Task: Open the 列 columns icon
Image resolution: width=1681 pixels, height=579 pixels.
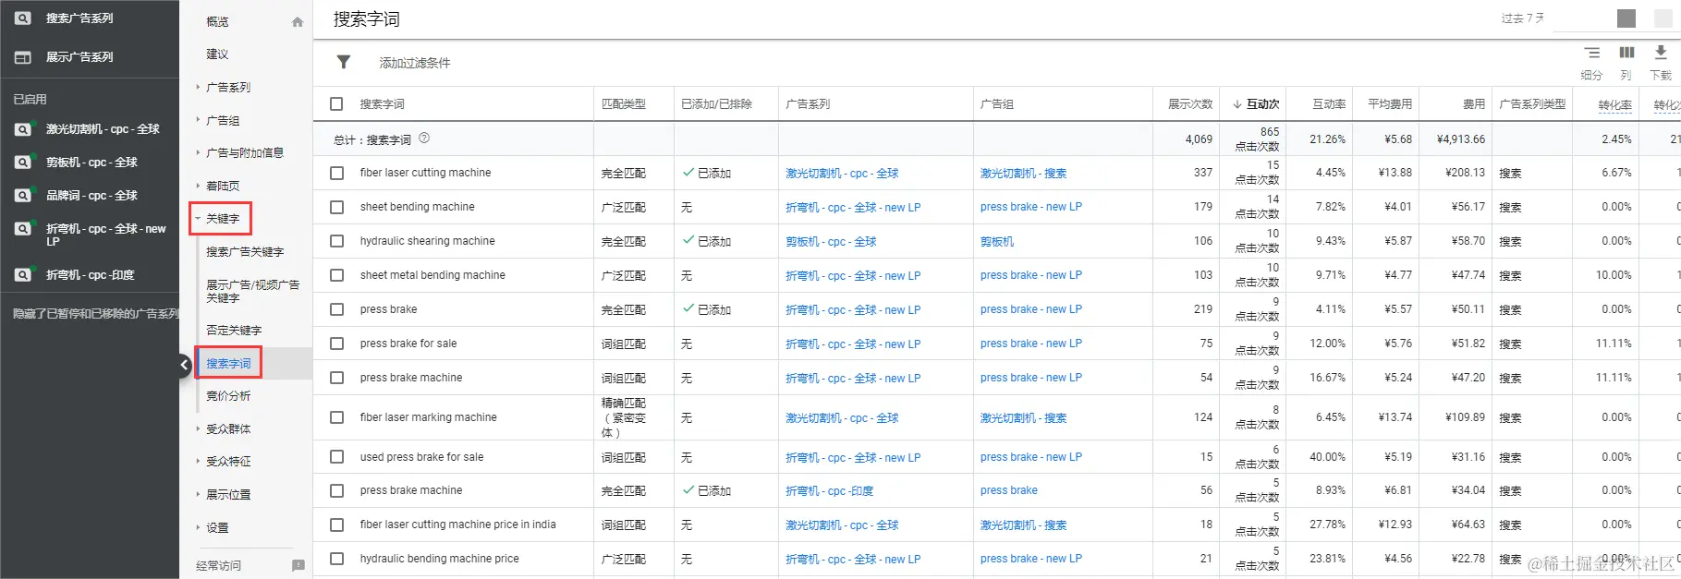Action: [x=1626, y=53]
